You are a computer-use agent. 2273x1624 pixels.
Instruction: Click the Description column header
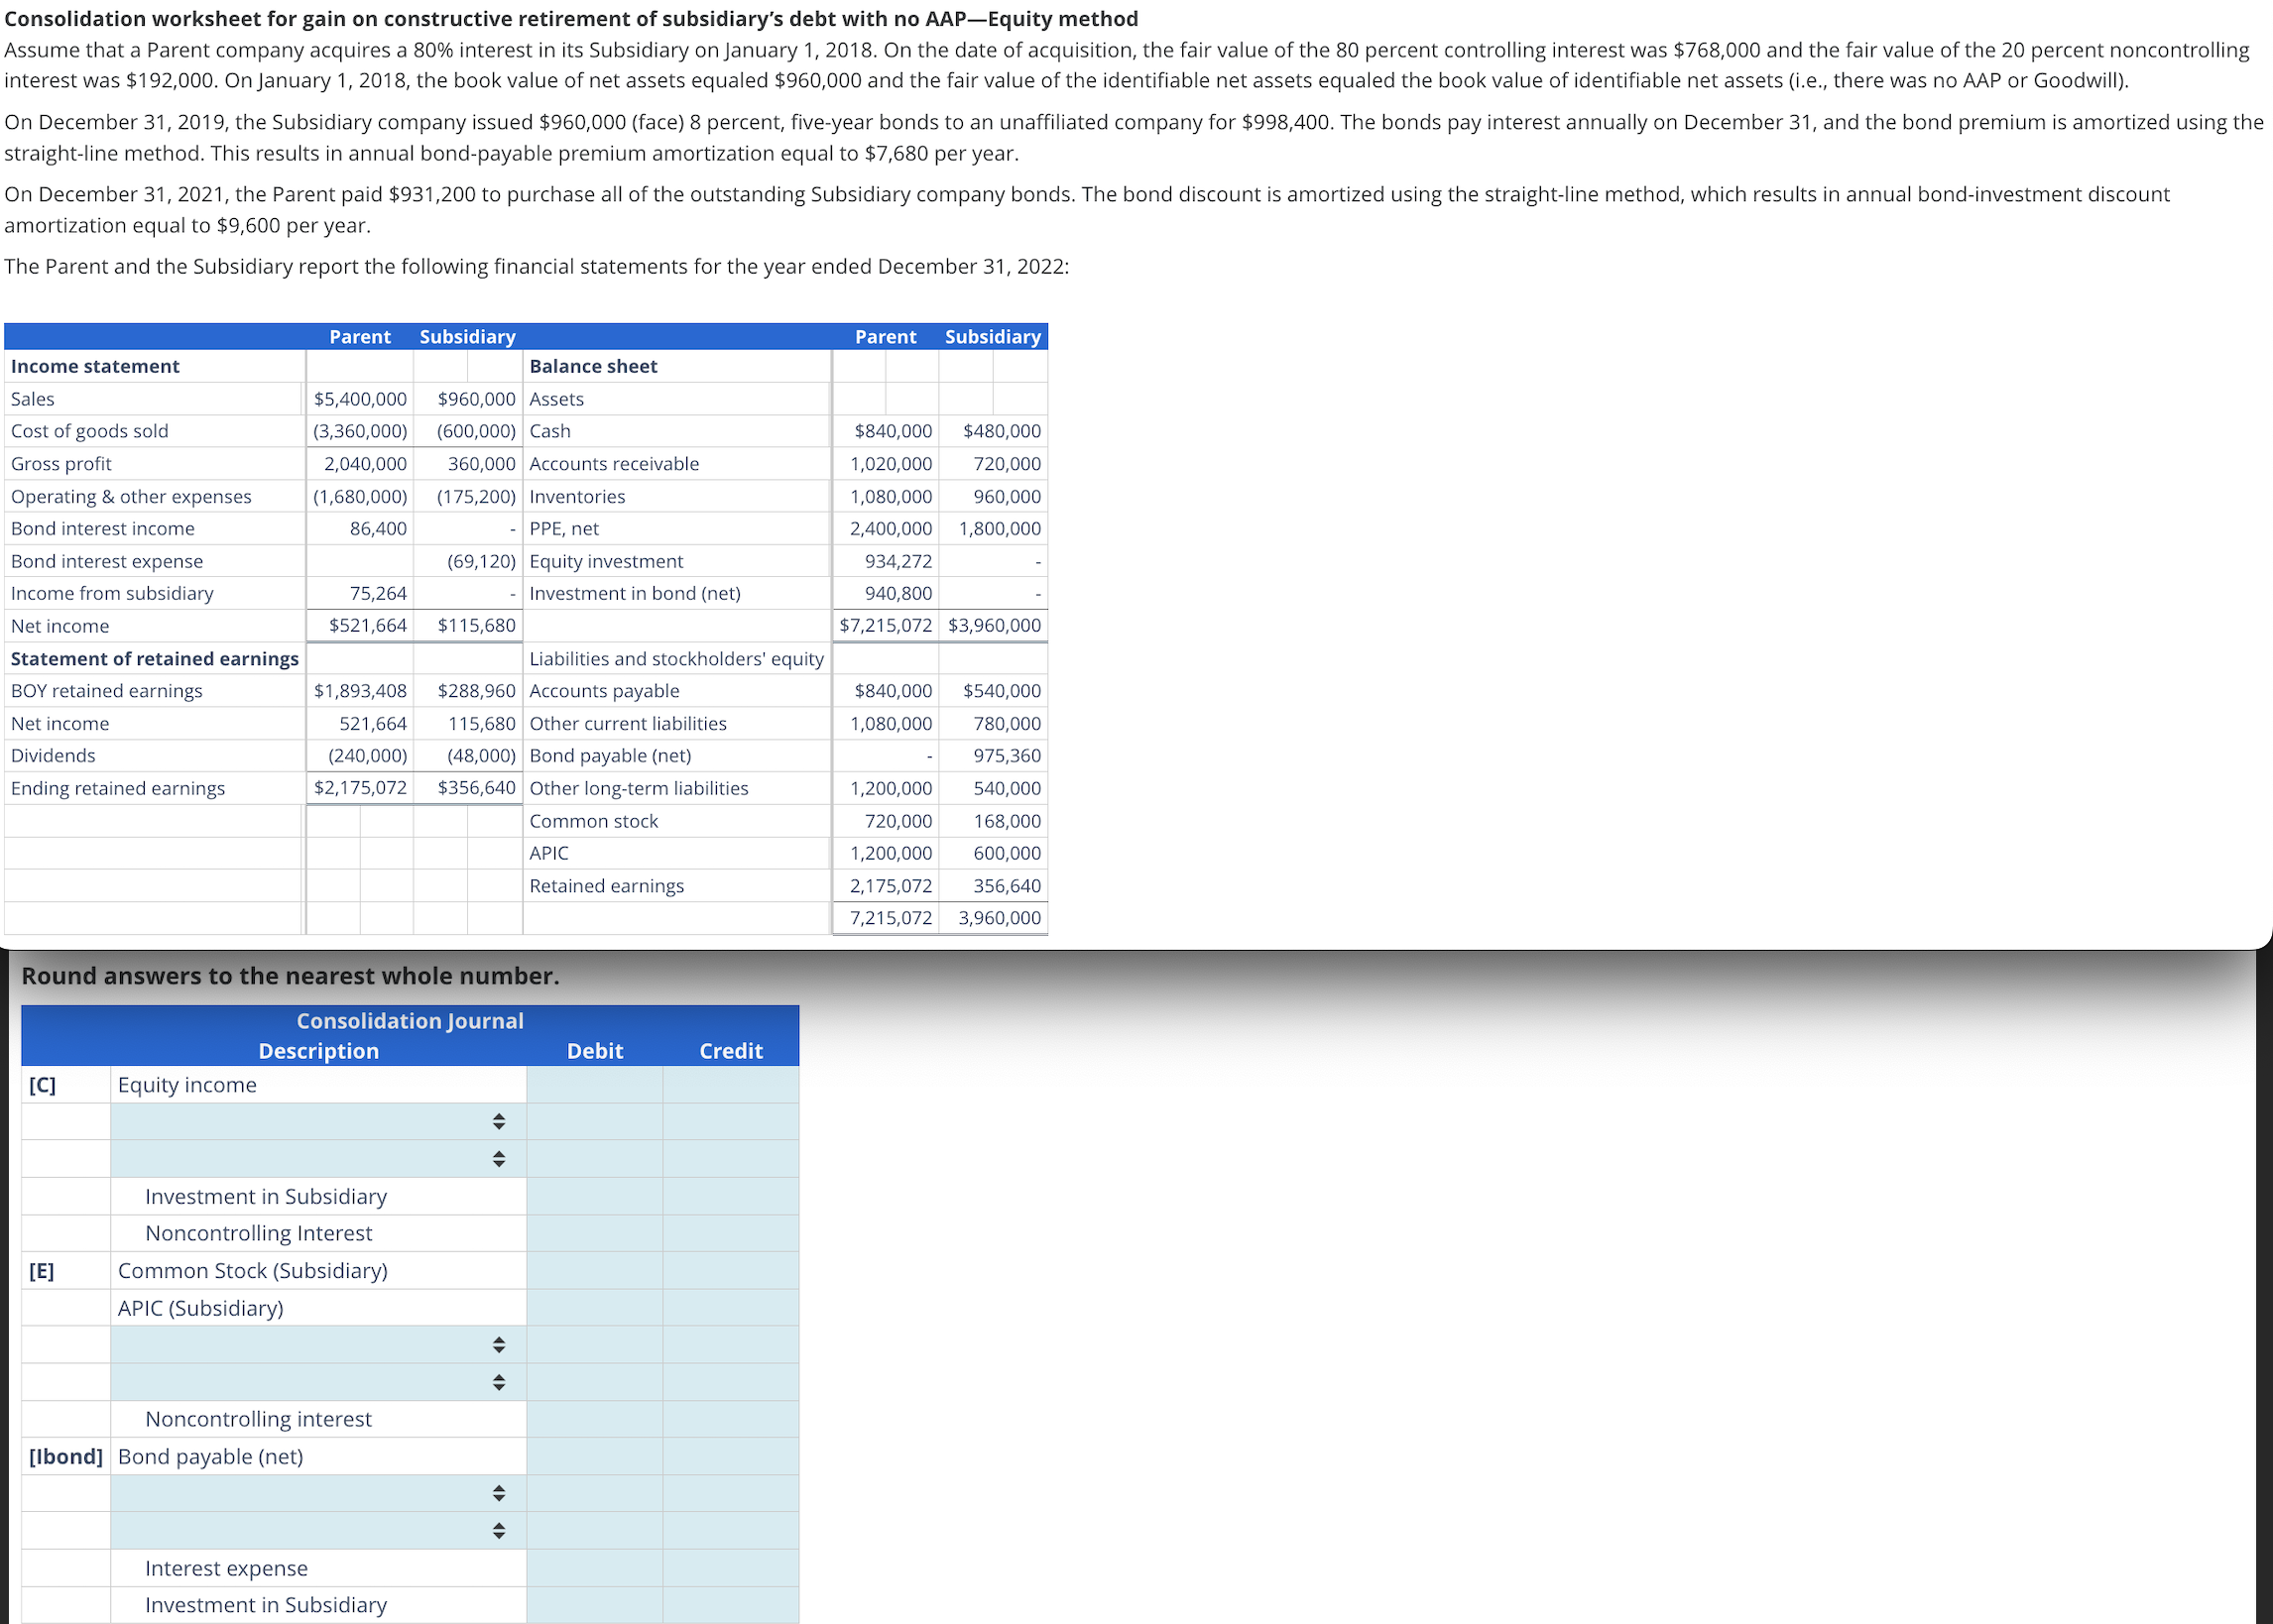318,1051
